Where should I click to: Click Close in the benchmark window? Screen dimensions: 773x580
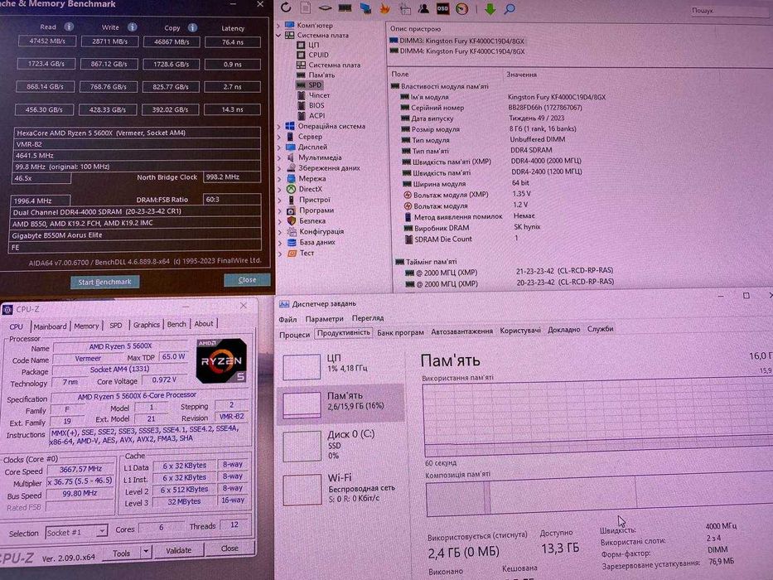coord(247,280)
